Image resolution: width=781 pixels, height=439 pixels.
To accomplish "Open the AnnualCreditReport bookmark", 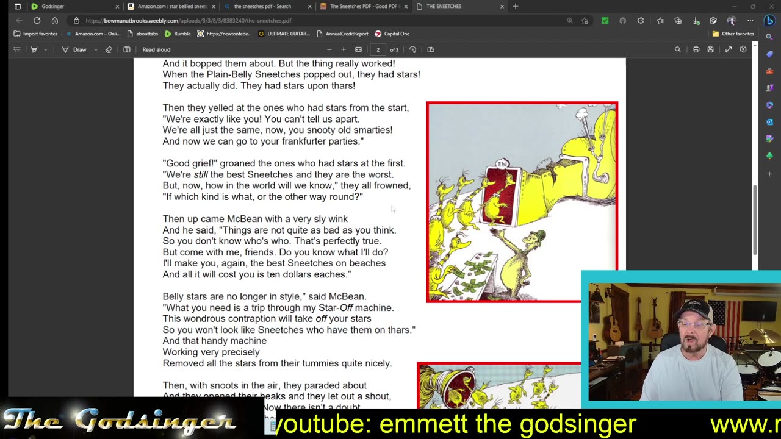I will tap(342, 34).
